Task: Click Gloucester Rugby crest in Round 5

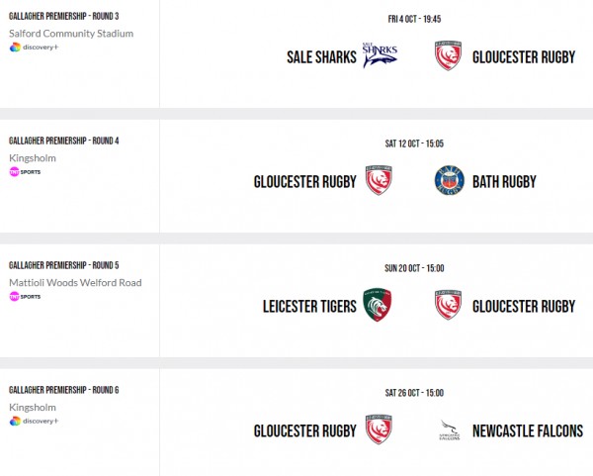Action: pyautogui.click(x=450, y=306)
